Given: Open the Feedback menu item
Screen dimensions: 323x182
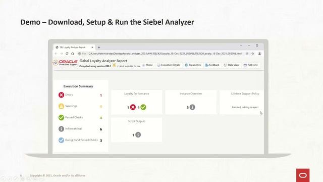Looking at the screenshot, I should 212,65.
